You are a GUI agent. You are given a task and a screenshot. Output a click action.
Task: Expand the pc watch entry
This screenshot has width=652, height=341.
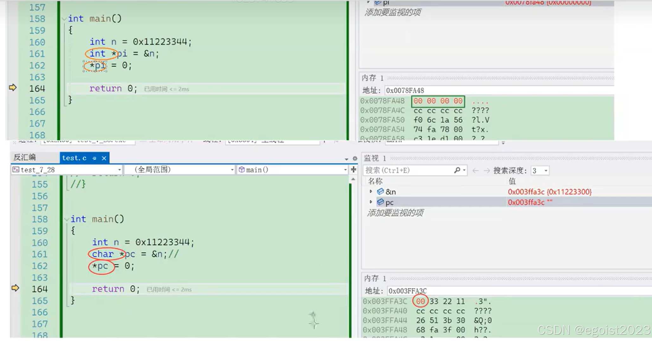370,202
